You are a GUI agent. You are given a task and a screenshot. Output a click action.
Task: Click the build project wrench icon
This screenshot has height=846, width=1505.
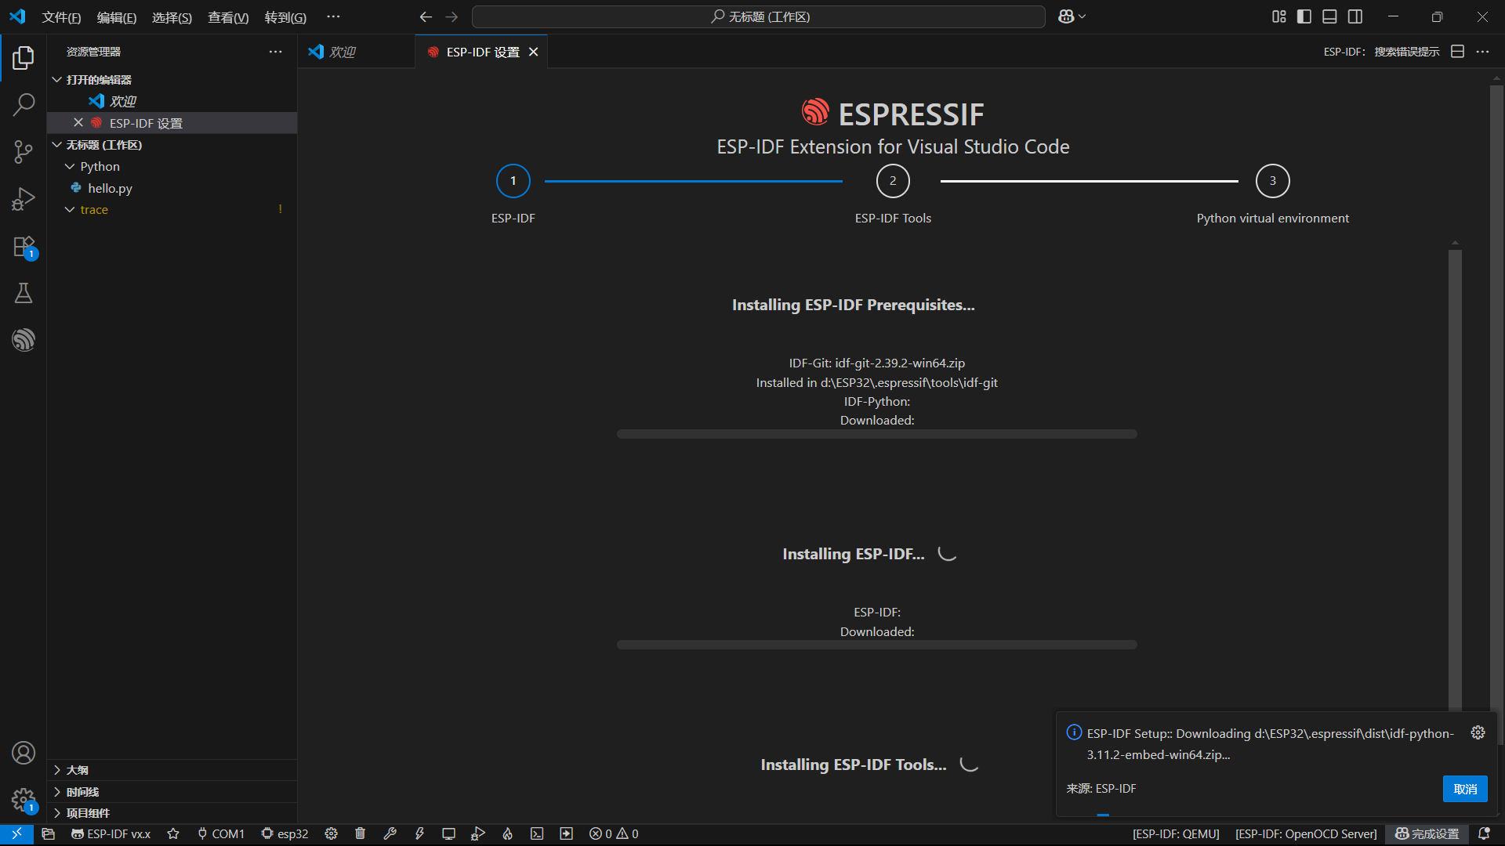click(390, 834)
